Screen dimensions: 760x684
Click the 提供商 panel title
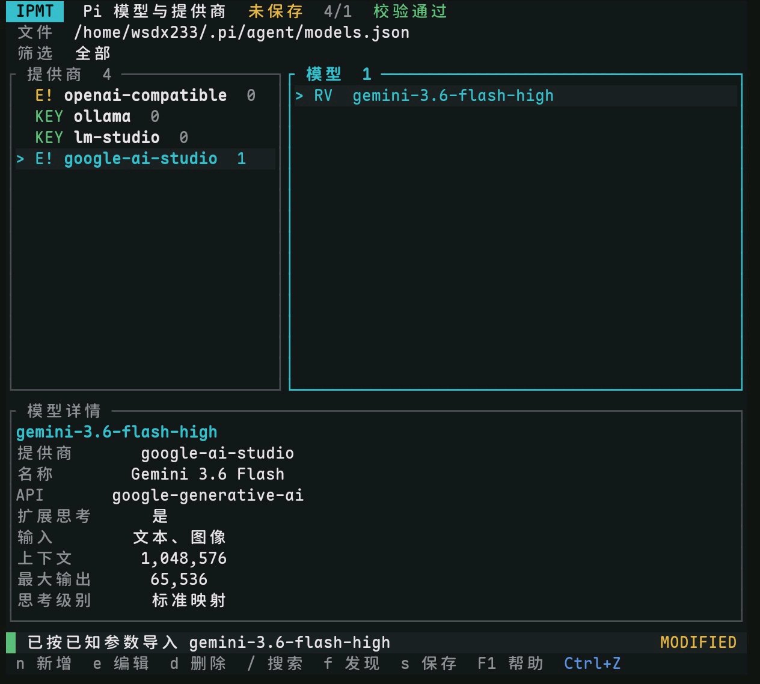pyautogui.click(x=54, y=75)
